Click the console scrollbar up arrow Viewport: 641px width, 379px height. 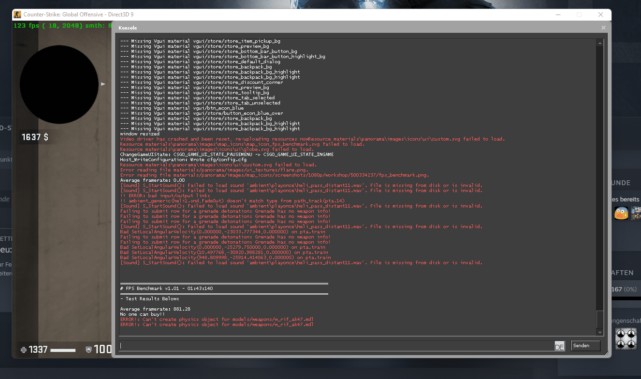click(x=600, y=43)
